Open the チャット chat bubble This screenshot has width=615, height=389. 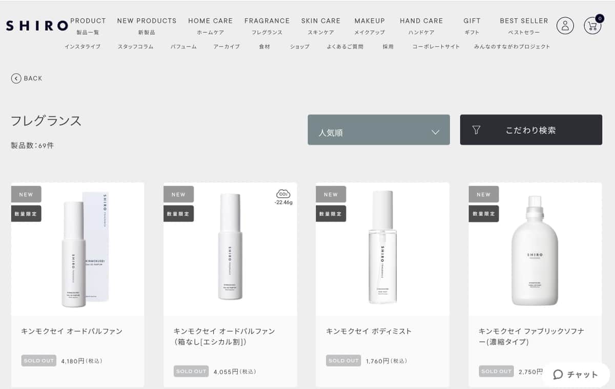click(576, 375)
